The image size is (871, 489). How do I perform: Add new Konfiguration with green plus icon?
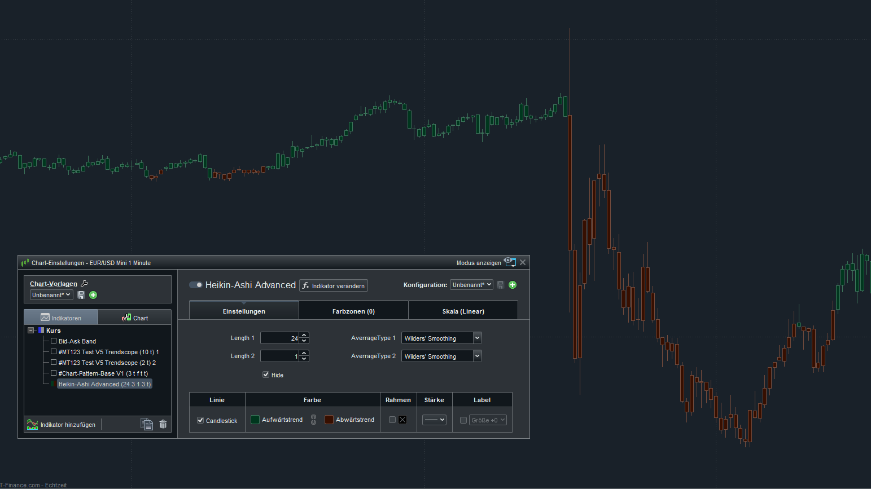coord(513,285)
